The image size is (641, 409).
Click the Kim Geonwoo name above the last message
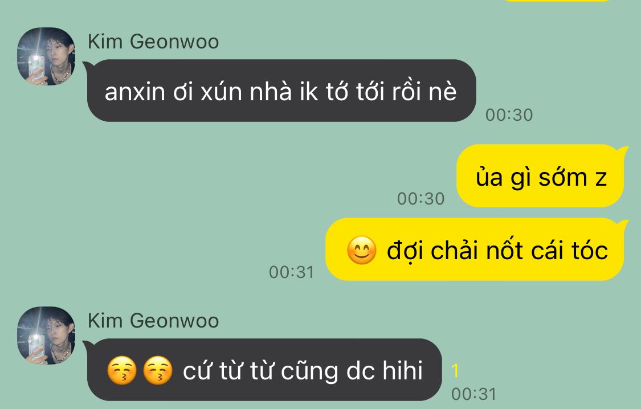coord(153,321)
